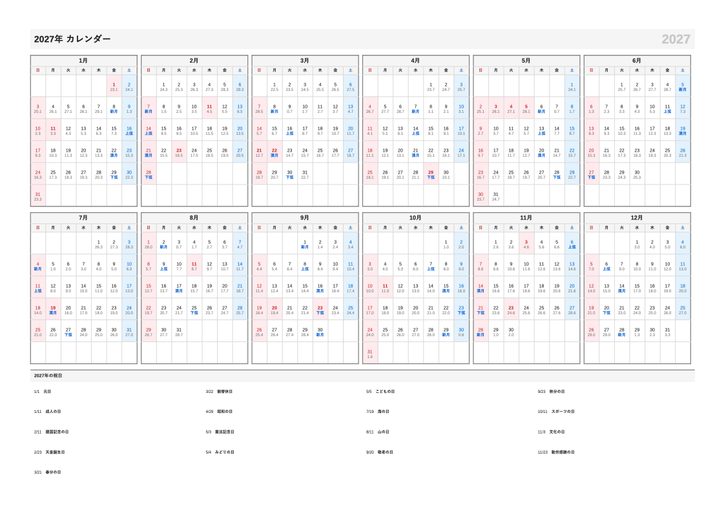Select the 12月 month header

(x=637, y=218)
